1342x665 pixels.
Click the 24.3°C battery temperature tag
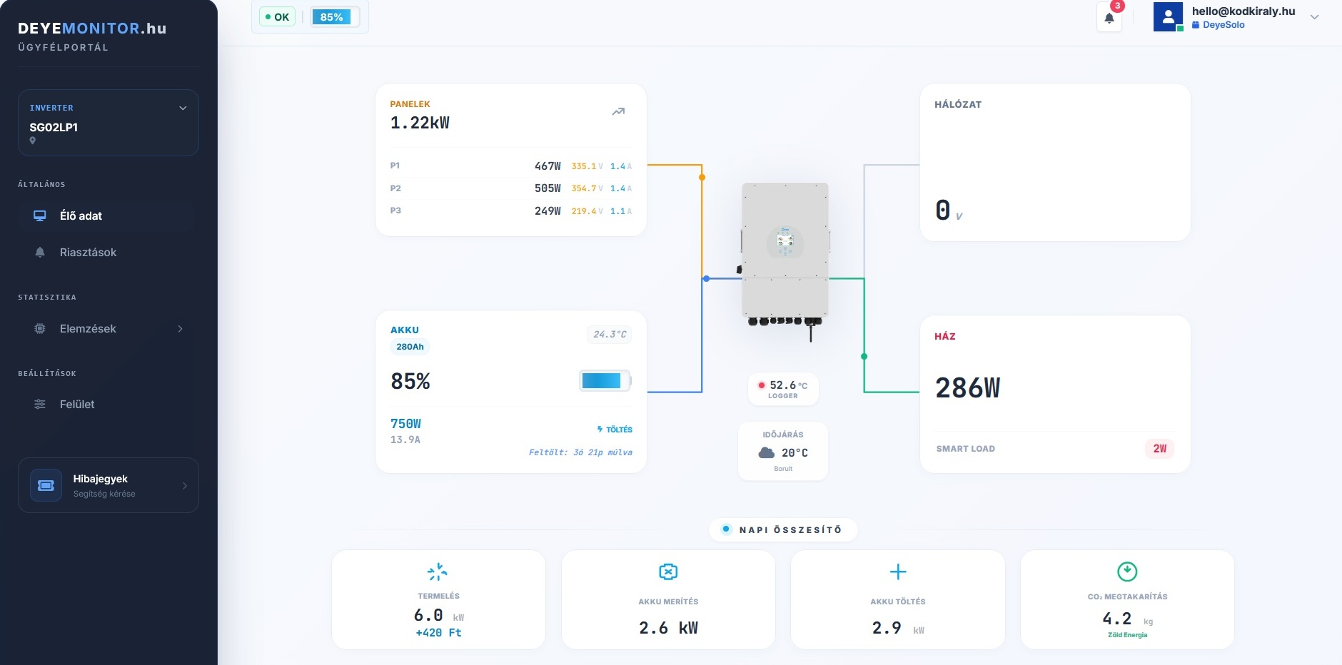pyautogui.click(x=610, y=334)
